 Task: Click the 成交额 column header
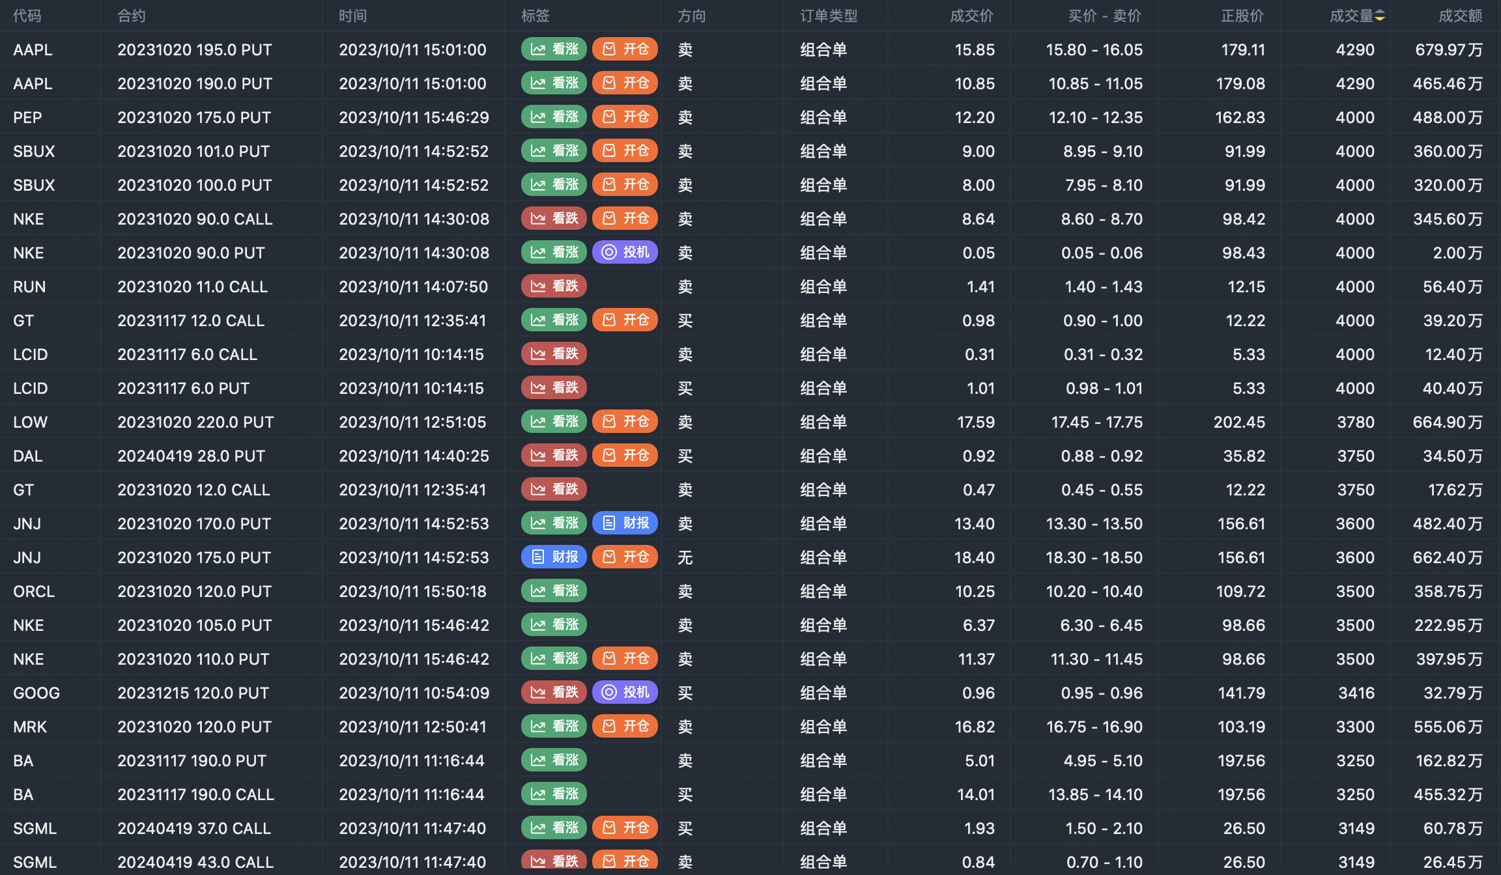pyautogui.click(x=1461, y=16)
